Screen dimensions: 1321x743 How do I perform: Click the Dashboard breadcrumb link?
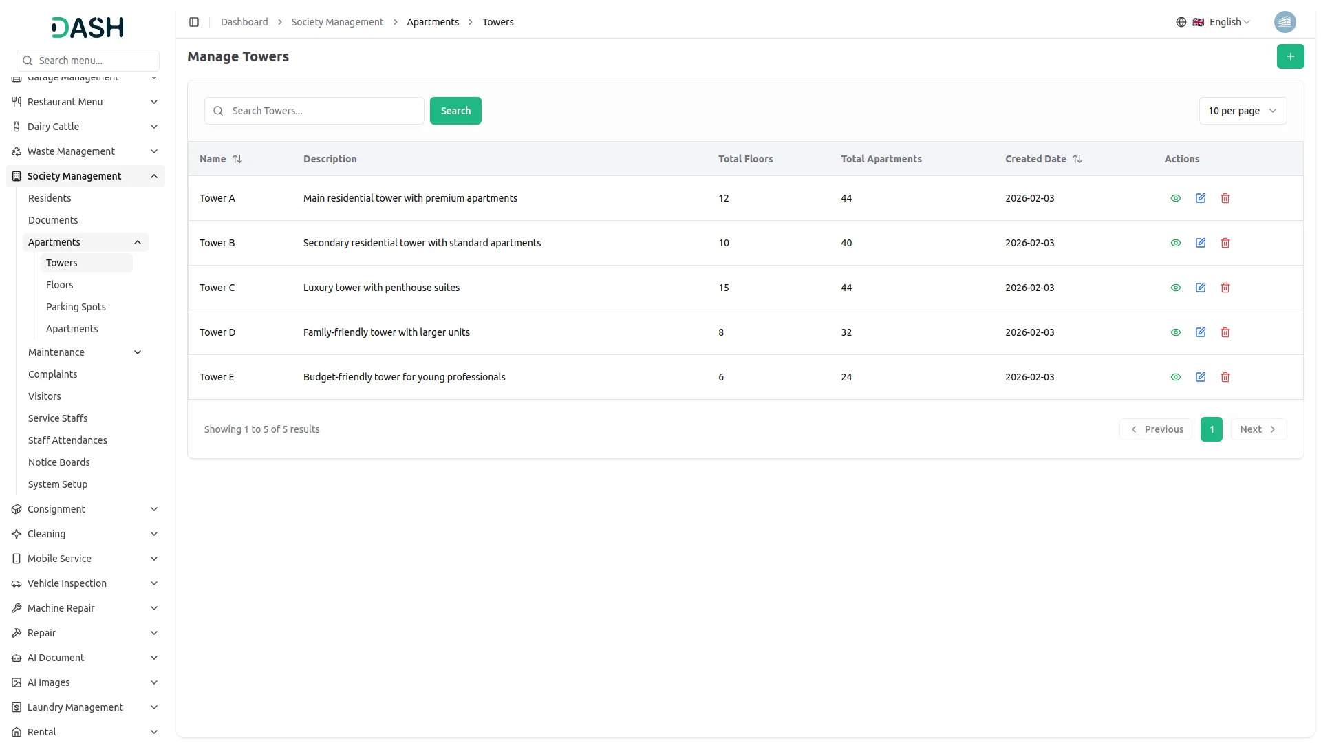click(244, 22)
